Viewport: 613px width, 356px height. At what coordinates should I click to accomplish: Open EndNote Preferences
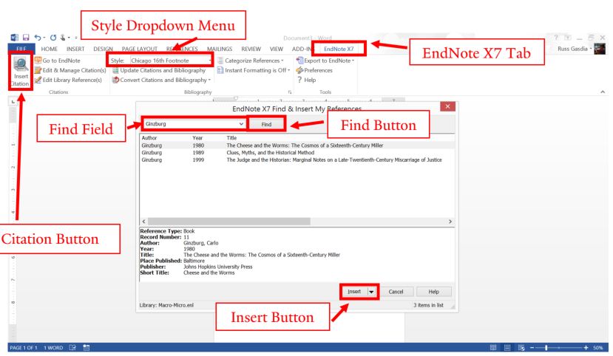[314, 70]
